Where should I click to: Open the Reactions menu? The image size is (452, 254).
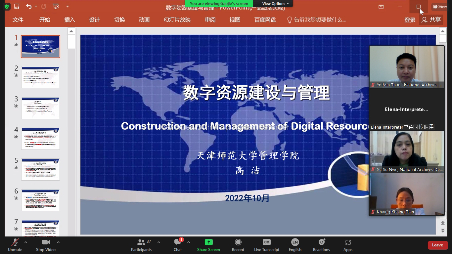tap(321, 245)
